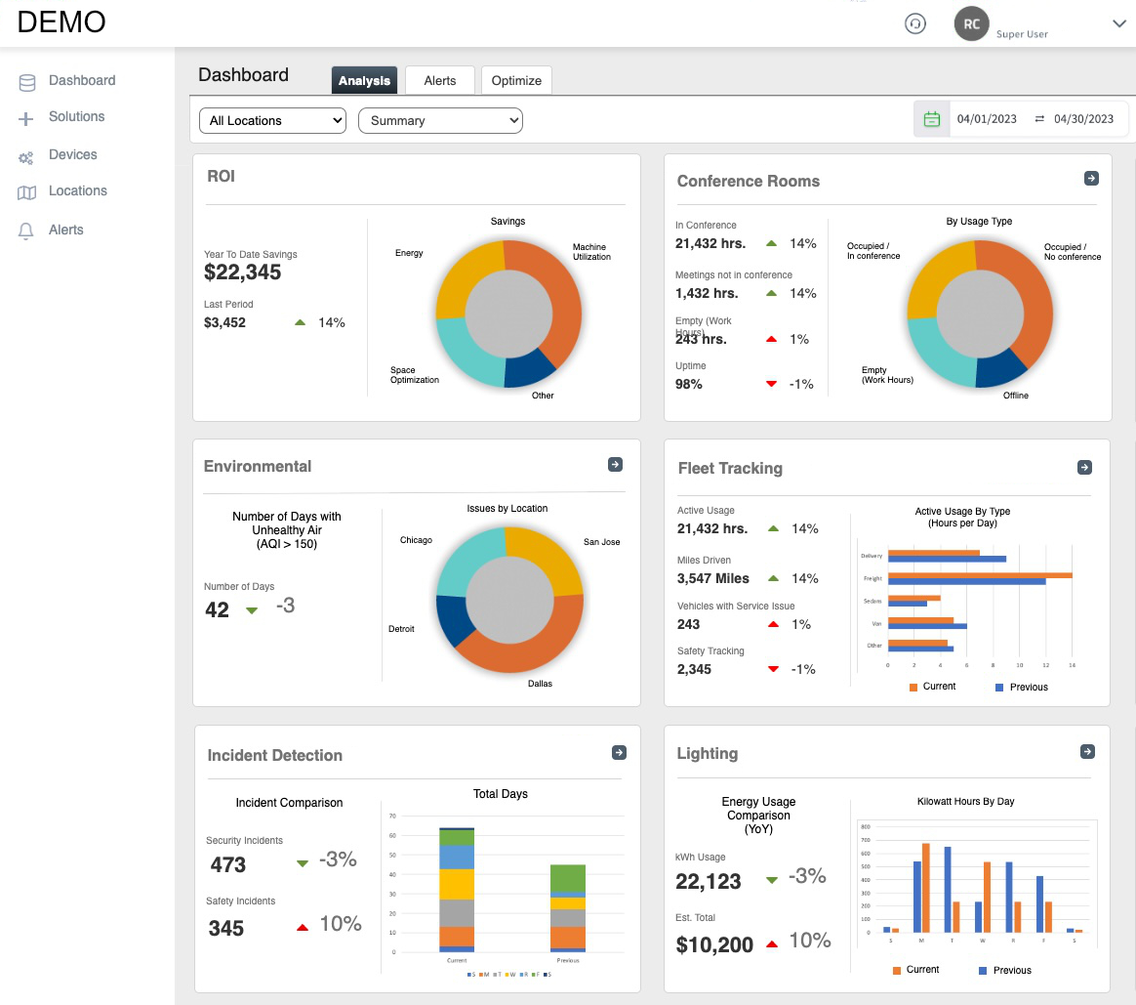Click the Fleet Tracking card title
The height and width of the screenshot is (1005, 1136).
pos(730,469)
